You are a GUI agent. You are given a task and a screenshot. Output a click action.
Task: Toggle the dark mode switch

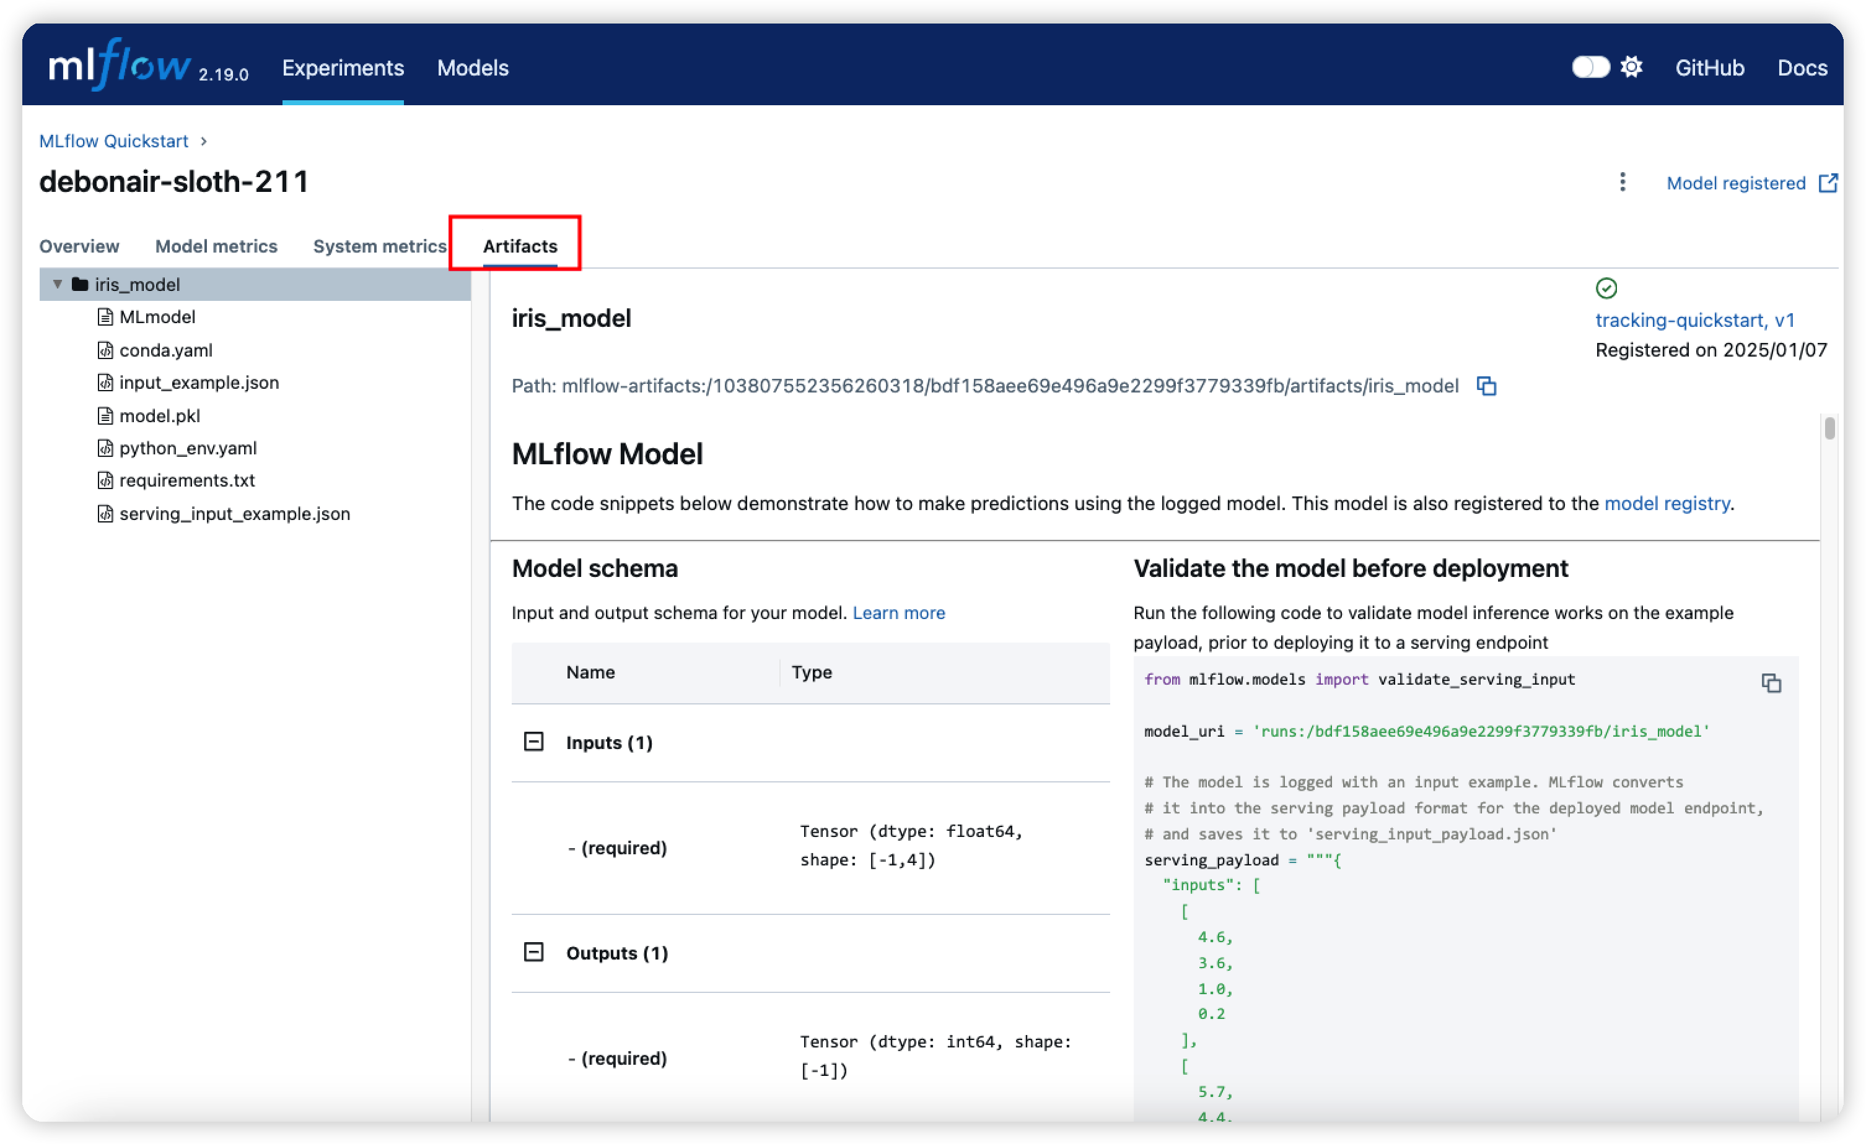(x=1590, y=67)
